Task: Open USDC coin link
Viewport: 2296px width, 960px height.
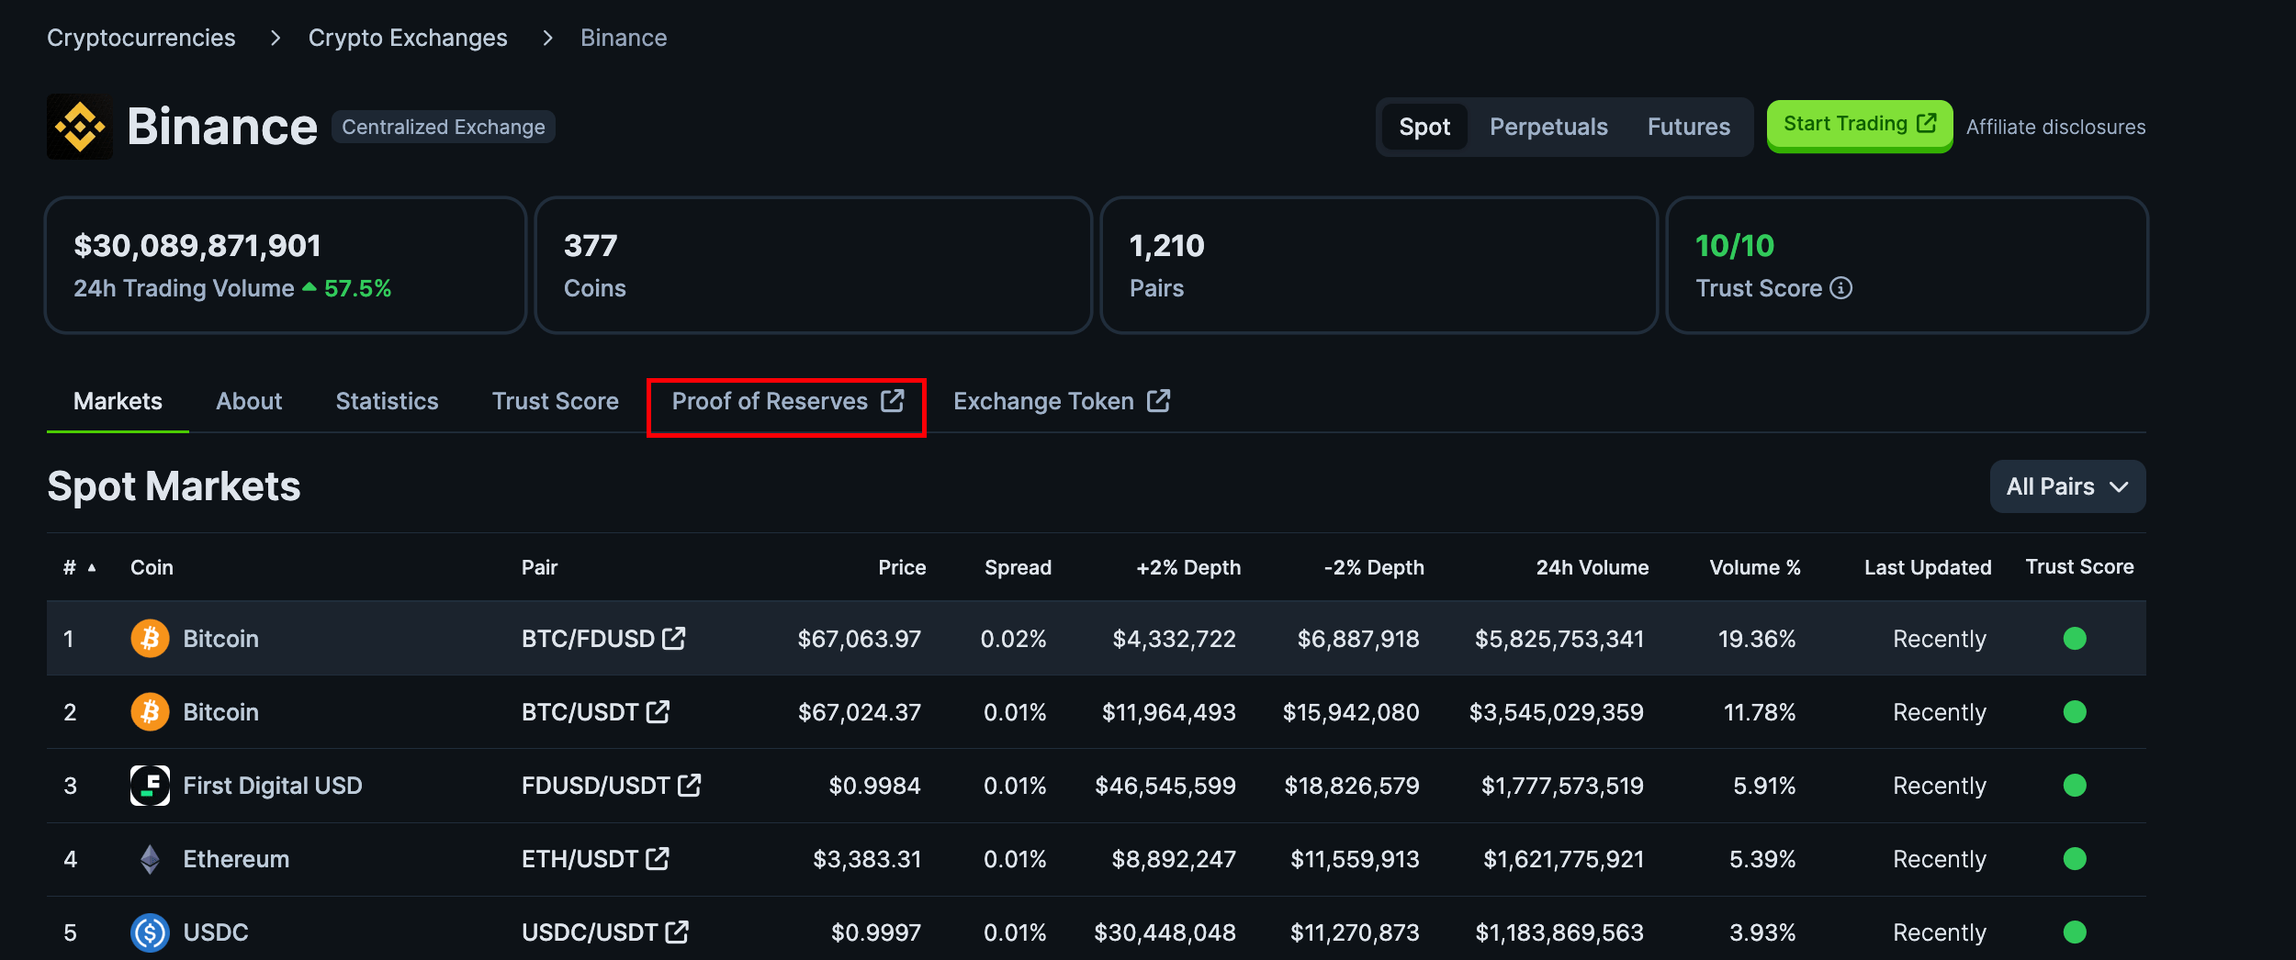Action: pos(216,932)
